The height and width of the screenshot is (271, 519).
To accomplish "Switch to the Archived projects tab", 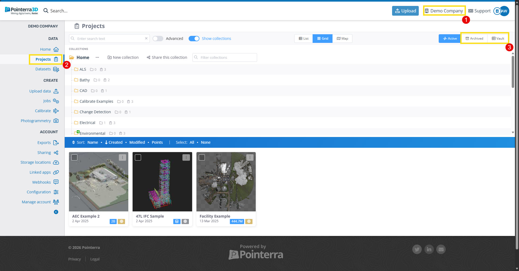I will point(474,39).
